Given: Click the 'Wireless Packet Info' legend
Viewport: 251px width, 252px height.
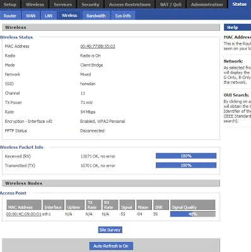Looking at the screenshot, I should 21,147.
